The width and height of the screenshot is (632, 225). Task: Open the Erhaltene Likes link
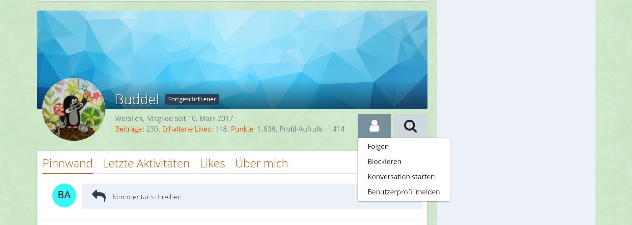[x=186, y=129]
